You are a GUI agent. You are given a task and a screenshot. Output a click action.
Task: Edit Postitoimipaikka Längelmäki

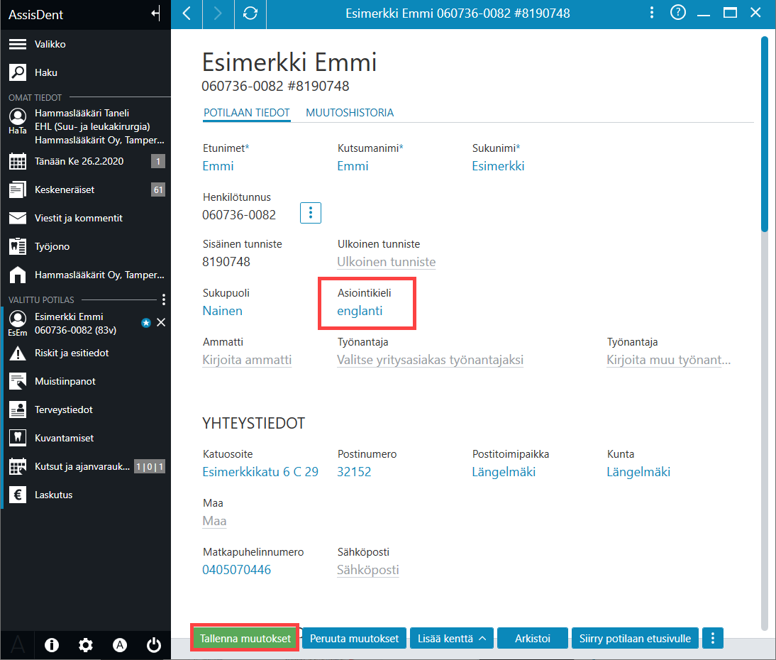tap(504, 472)
